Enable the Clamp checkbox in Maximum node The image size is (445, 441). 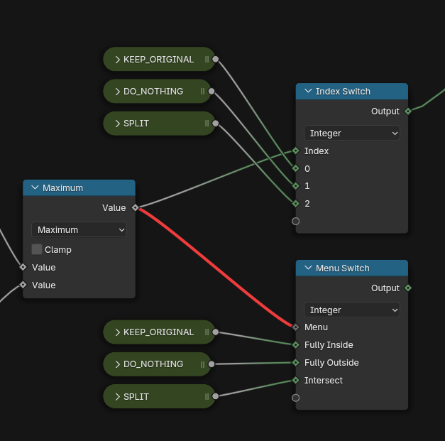click(37, 249)
